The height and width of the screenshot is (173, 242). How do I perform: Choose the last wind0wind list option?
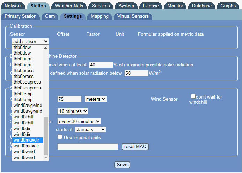(x=28, y=157)
